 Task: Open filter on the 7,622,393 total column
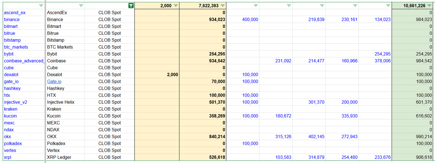[222, 6]
